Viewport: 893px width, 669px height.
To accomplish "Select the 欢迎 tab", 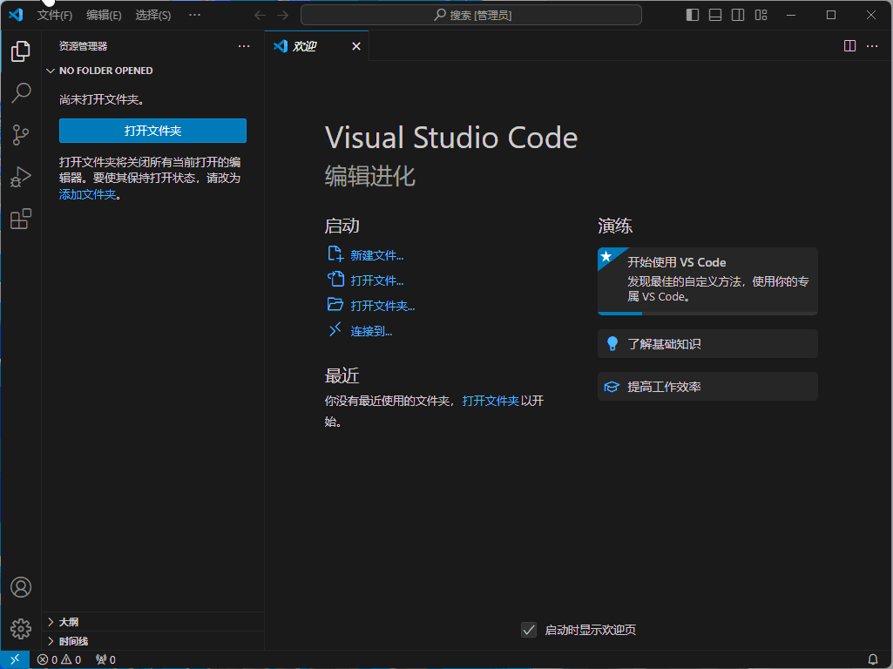I will [x=317, y=46].
